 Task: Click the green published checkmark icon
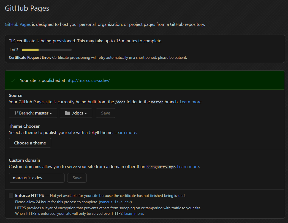coord(13,80)
